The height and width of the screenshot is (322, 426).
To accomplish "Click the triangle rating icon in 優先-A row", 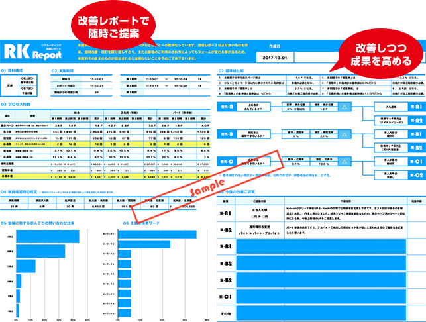I will [345, 107].
